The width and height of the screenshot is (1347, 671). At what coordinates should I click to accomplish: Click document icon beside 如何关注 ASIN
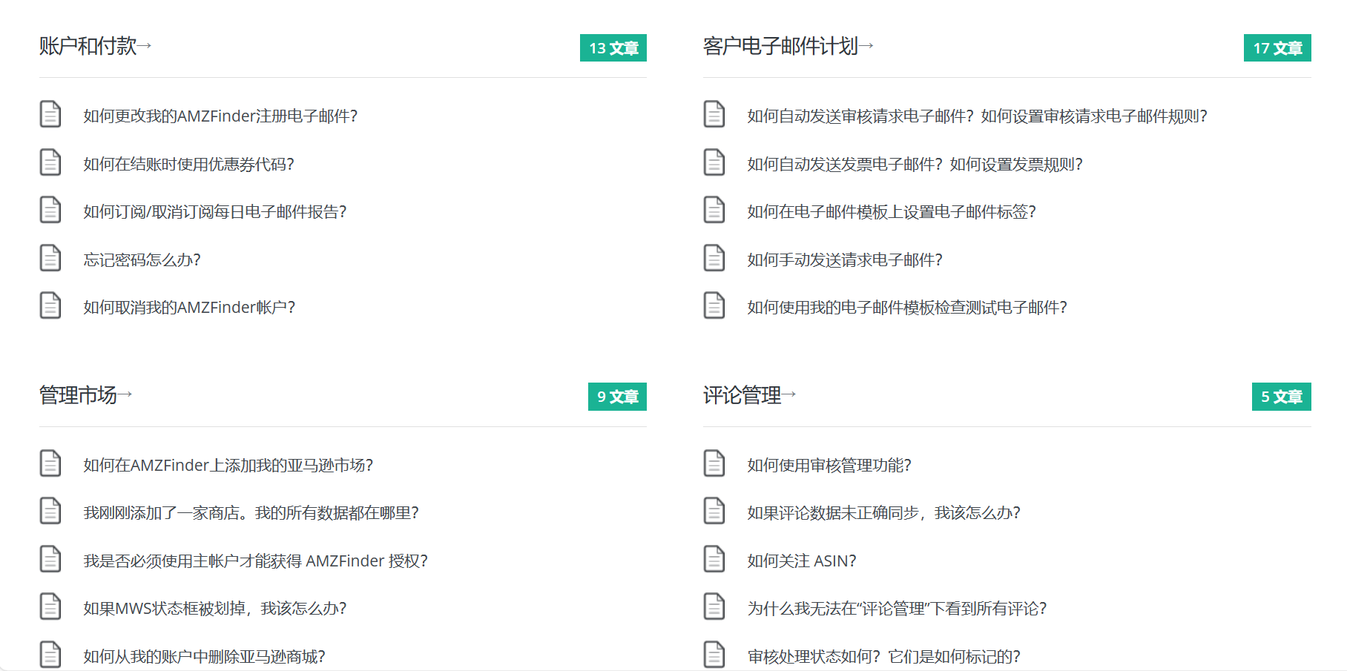(714, 559)
